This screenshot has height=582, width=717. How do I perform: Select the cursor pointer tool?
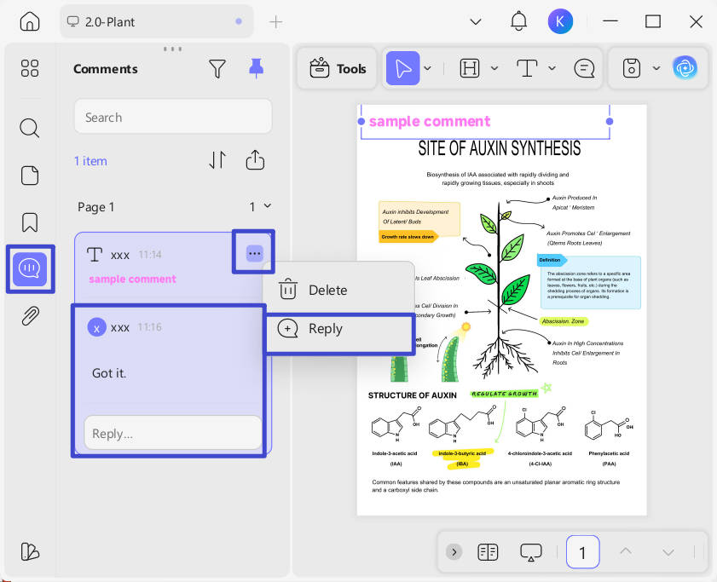[x=402, y=68]
